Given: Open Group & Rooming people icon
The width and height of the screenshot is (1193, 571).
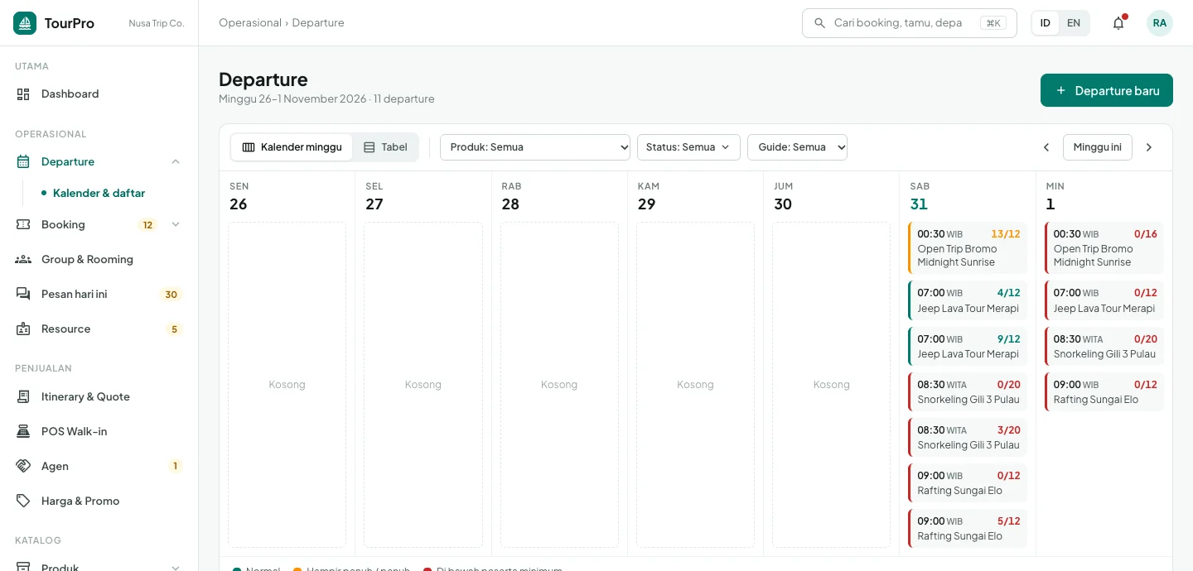Looking at the screenshot, I should point(23,260).
